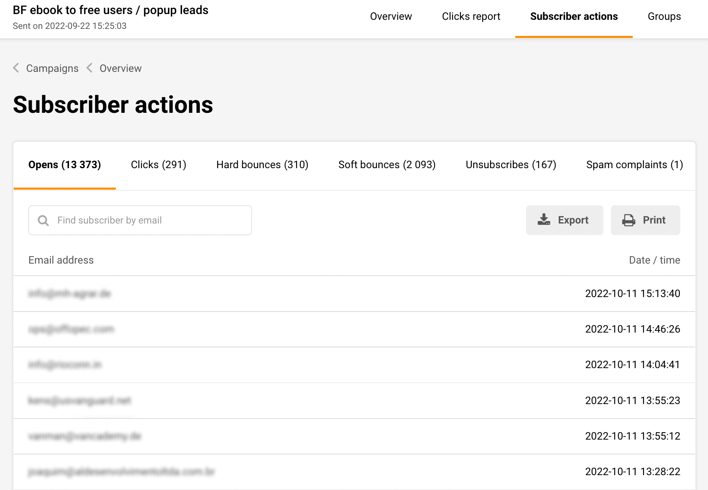Select the Subscriber actions top tab

tap(574, 17)
